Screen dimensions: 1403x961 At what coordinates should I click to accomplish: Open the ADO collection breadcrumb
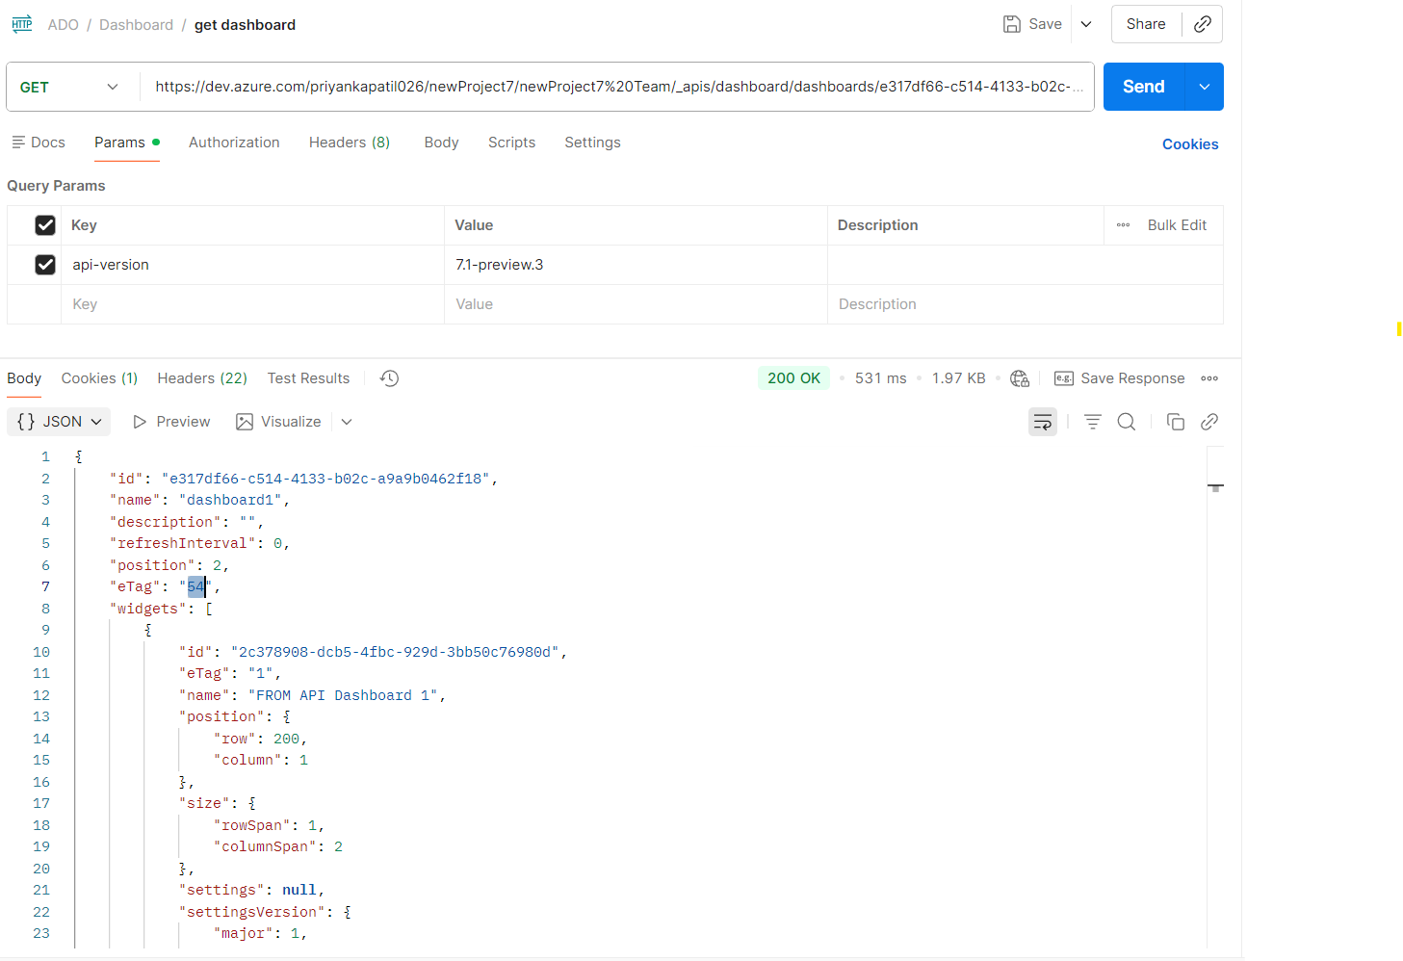point(64,25)
